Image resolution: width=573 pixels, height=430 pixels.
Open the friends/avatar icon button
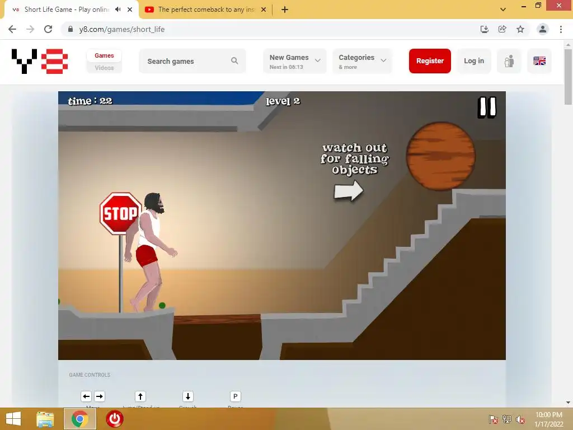point(509,61)
